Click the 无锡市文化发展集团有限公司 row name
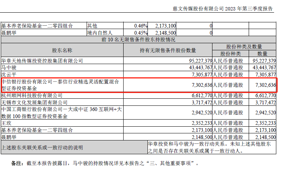The height and width of the screenshot is (171, 289). click(x=34, y=102)
